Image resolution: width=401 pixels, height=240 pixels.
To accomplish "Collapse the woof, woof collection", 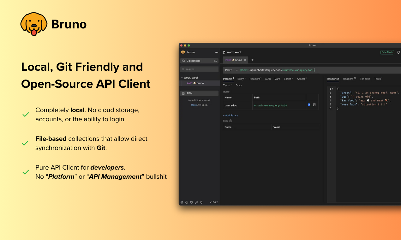I will pos(182,78).
